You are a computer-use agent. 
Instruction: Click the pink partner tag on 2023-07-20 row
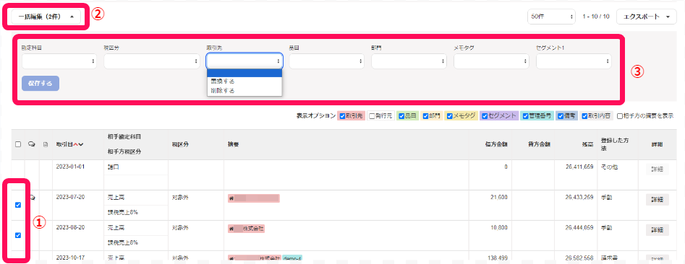[253, 198]
